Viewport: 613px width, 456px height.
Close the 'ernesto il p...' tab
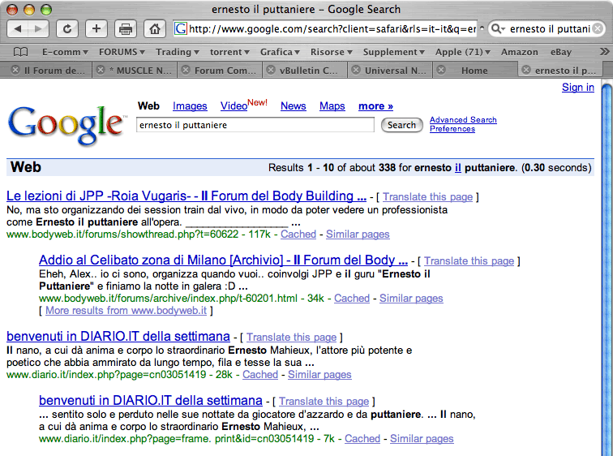click(x=526, y=71)
